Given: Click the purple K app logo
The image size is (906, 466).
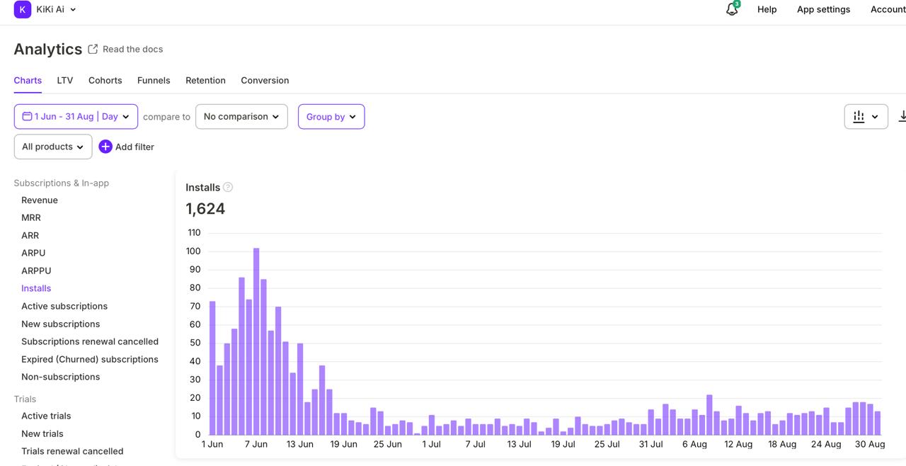Looking at the screenshot, I should pos(23,9).
